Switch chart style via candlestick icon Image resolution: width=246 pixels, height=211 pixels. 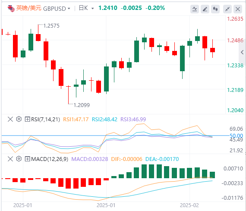tap(215, 9)
